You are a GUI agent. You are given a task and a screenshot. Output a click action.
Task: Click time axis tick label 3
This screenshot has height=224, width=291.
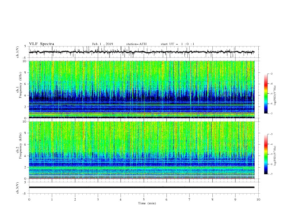98,199
